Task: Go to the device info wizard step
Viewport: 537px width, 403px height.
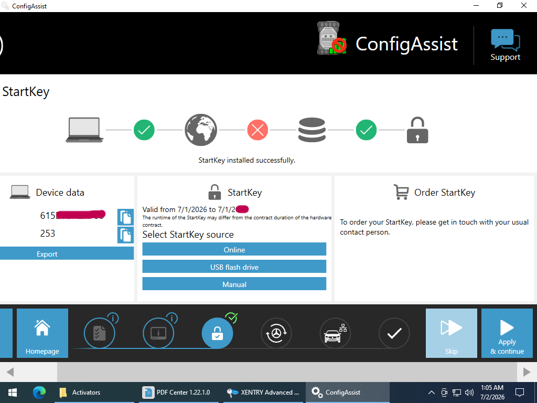Action: tap(158, 333)
